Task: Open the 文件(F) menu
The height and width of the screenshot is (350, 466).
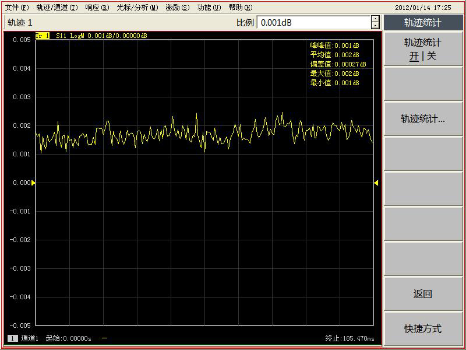Action: coord(16,8)
